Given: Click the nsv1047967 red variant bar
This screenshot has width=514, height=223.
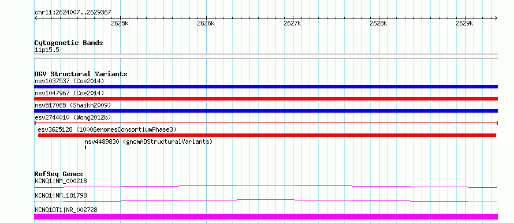Looking at the screenshot, I should pos(266,99).
